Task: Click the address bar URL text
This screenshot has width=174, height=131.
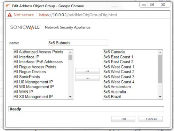Action: pos(78,15)
